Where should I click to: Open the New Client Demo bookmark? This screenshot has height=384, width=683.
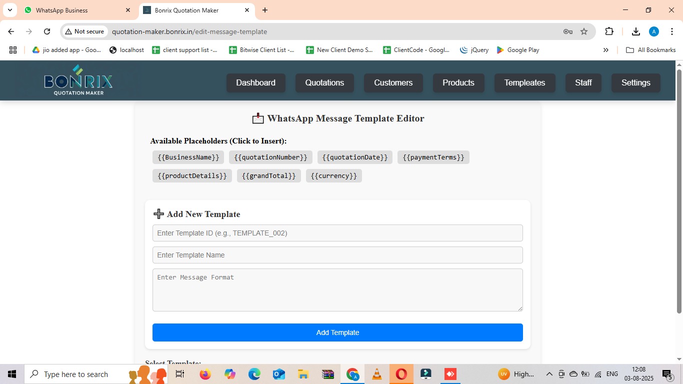(x=339, y=50)
